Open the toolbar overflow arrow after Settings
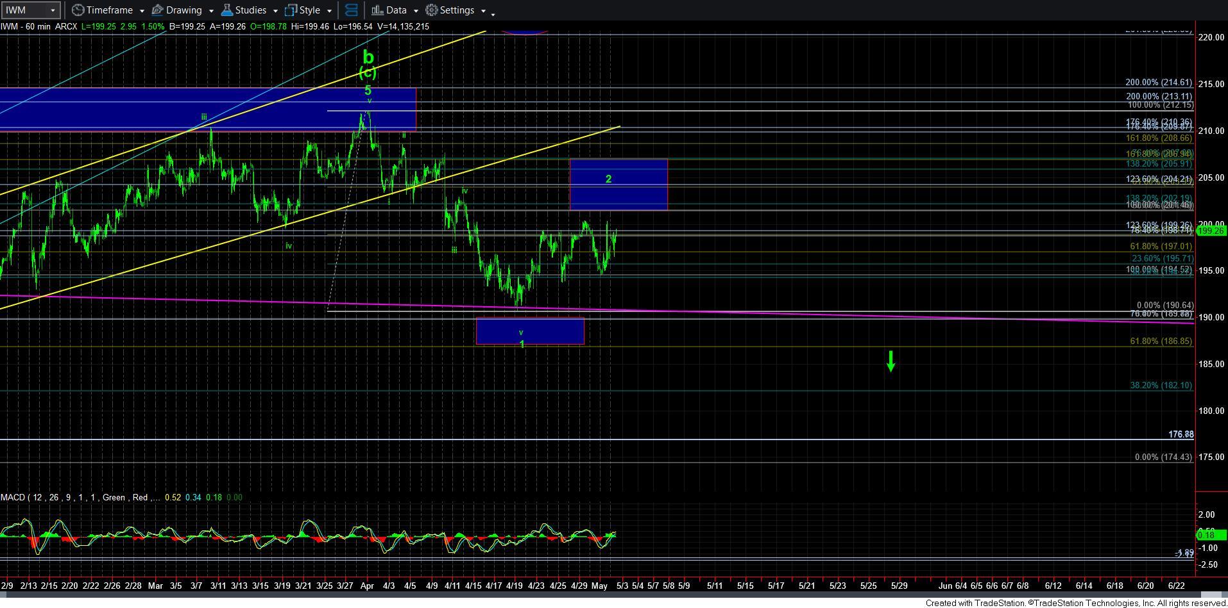Screen dimensions: 1228x608 492,12
